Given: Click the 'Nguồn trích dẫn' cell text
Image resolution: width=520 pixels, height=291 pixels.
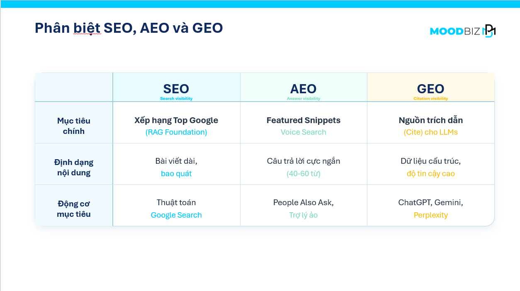Looking at the screenshot, I should [431, 120].
